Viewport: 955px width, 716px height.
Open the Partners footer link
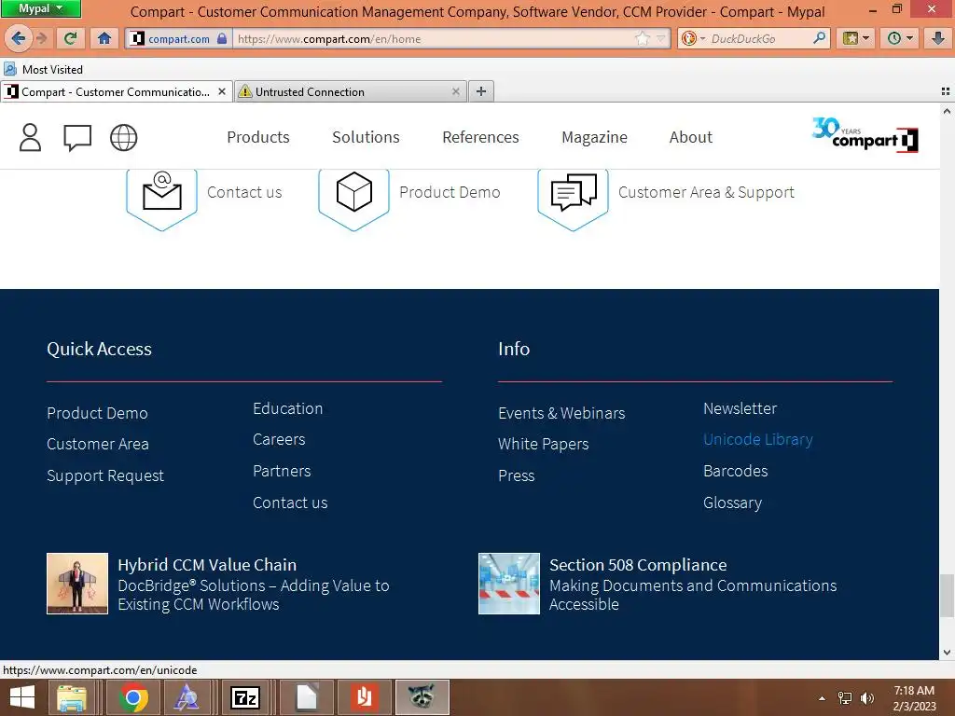(282, 471)
